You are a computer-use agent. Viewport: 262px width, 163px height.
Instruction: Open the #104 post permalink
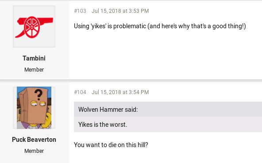click(80, 92)
